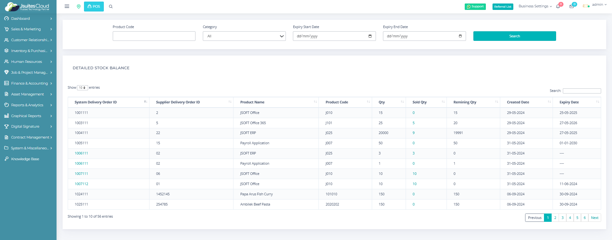This screenshot has height=240, width=612.
Task: Expand Inventory & Purchasing sidebar menu
Action: click(28, 51)
